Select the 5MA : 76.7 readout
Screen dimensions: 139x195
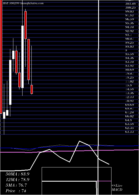(16, 185)
